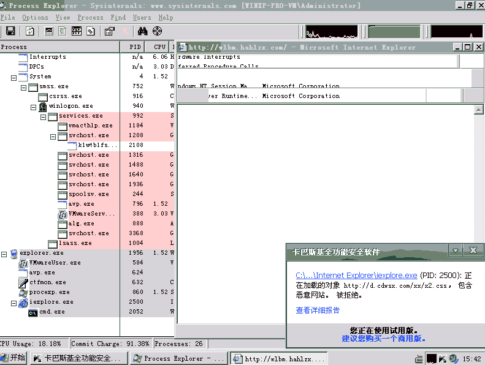Click the binoculars Find icon
Viewport: 485px width, 365px height.
143,31
